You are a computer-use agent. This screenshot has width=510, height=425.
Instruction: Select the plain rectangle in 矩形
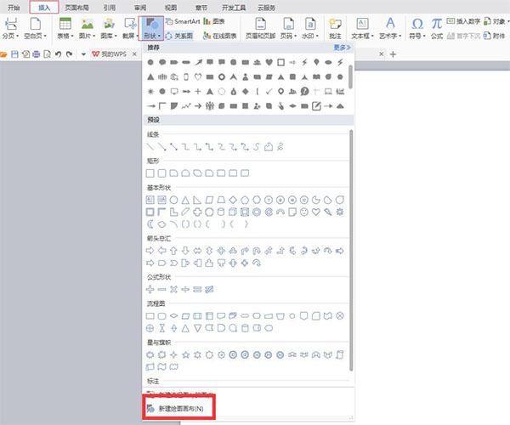[150, 173]
